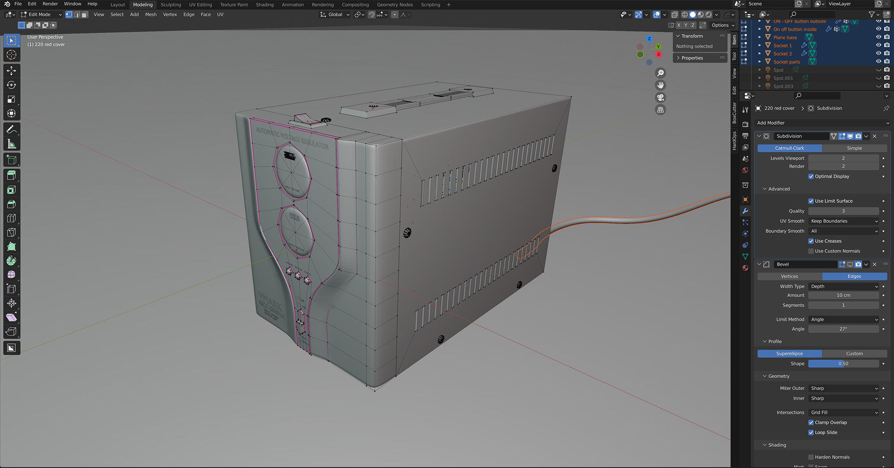
Task: Open the Modifiers wrench properties tab
Action: pyautogui.click(x=745, y=211)
